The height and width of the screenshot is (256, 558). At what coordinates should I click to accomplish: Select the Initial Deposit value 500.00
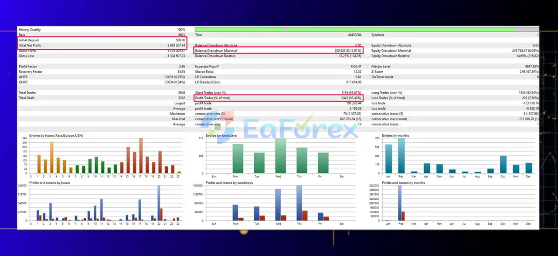180,40
